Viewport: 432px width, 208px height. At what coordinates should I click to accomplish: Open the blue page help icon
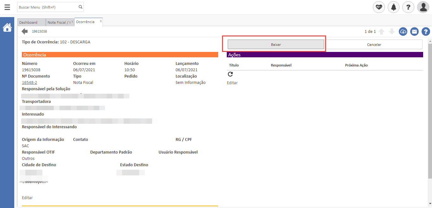(x=426, y=32)
